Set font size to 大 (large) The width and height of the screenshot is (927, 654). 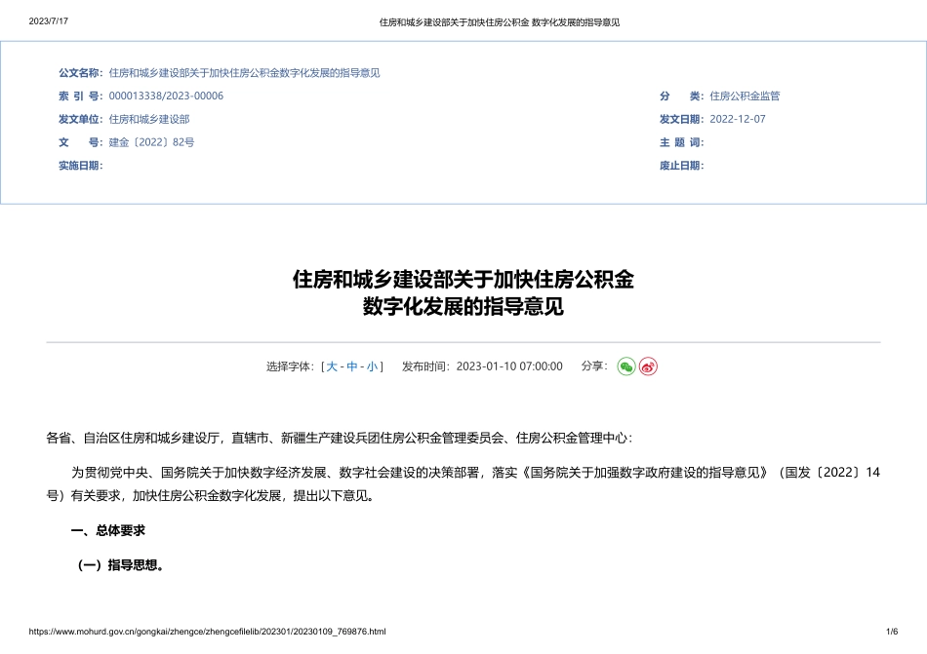[x=332, y=366]
